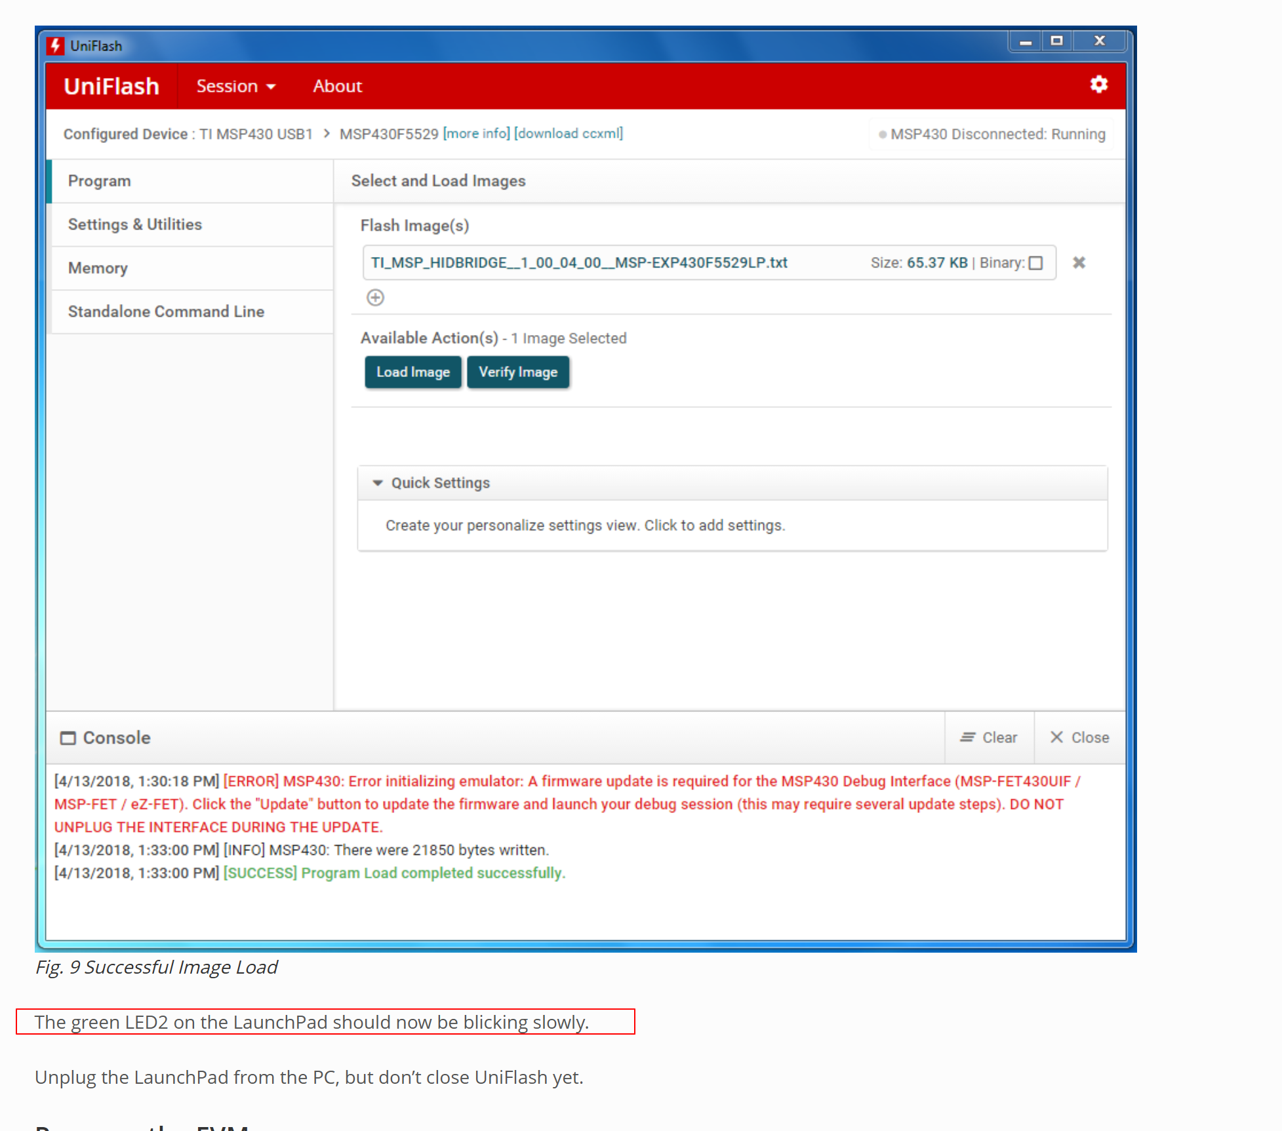Open Standalone Command Line section
Screen dimensions: 1282x1131
192,311
